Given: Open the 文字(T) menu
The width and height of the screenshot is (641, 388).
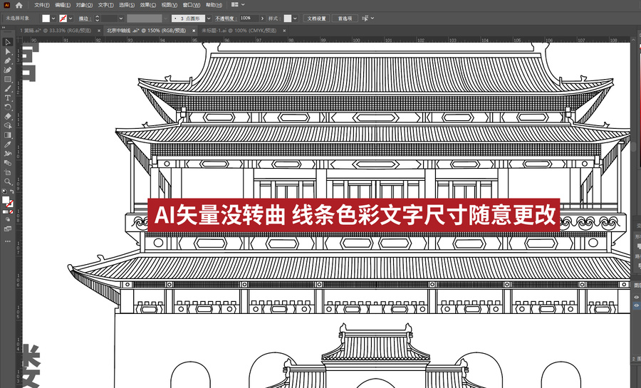Looking at the screenshot, I should pos(106,5).
